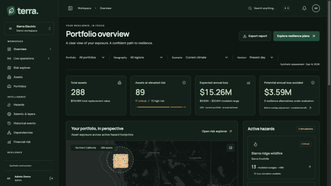Click the Critical badge on wildfire card

tap(305, 144)
